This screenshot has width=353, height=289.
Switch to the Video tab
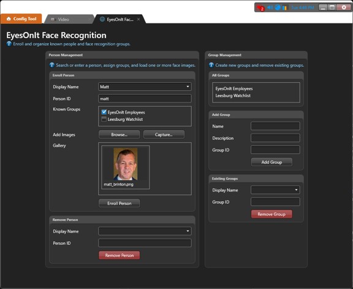(69, 20)
